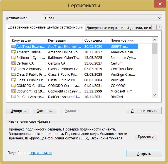Click the Class 2 Primary certificate icon
The image size is (168, 164).
point(14,69)
